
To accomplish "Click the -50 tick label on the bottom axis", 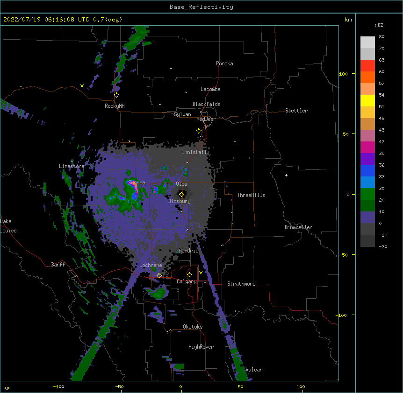I will (119, 387).
